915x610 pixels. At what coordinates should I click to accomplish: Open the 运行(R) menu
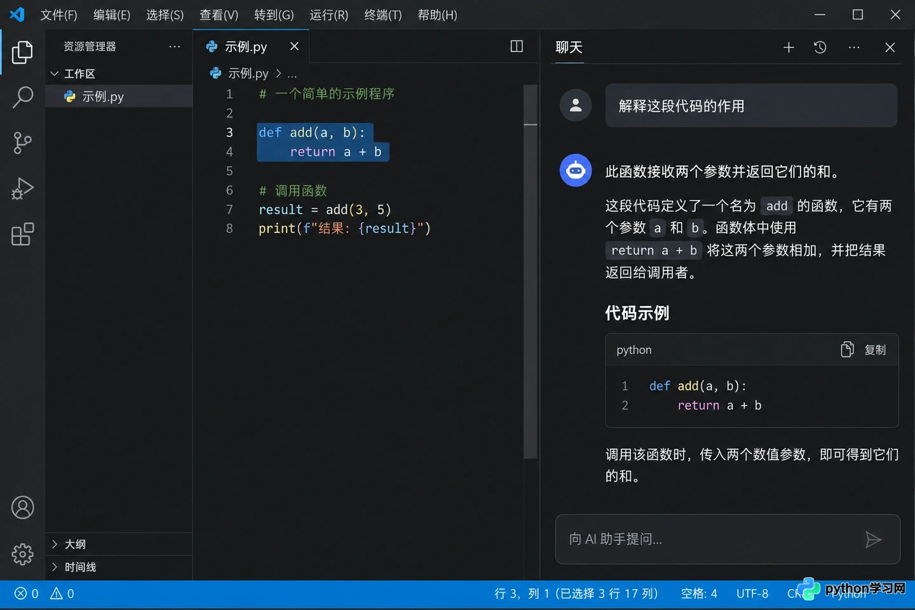click(329, 15)
